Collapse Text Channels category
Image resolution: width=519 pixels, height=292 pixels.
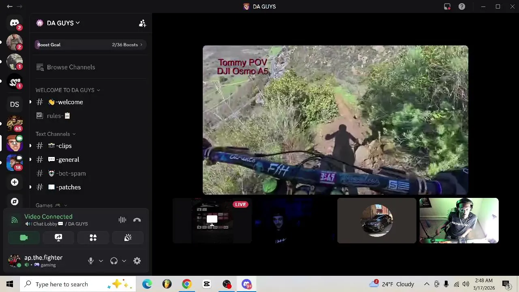click(56, 134)
